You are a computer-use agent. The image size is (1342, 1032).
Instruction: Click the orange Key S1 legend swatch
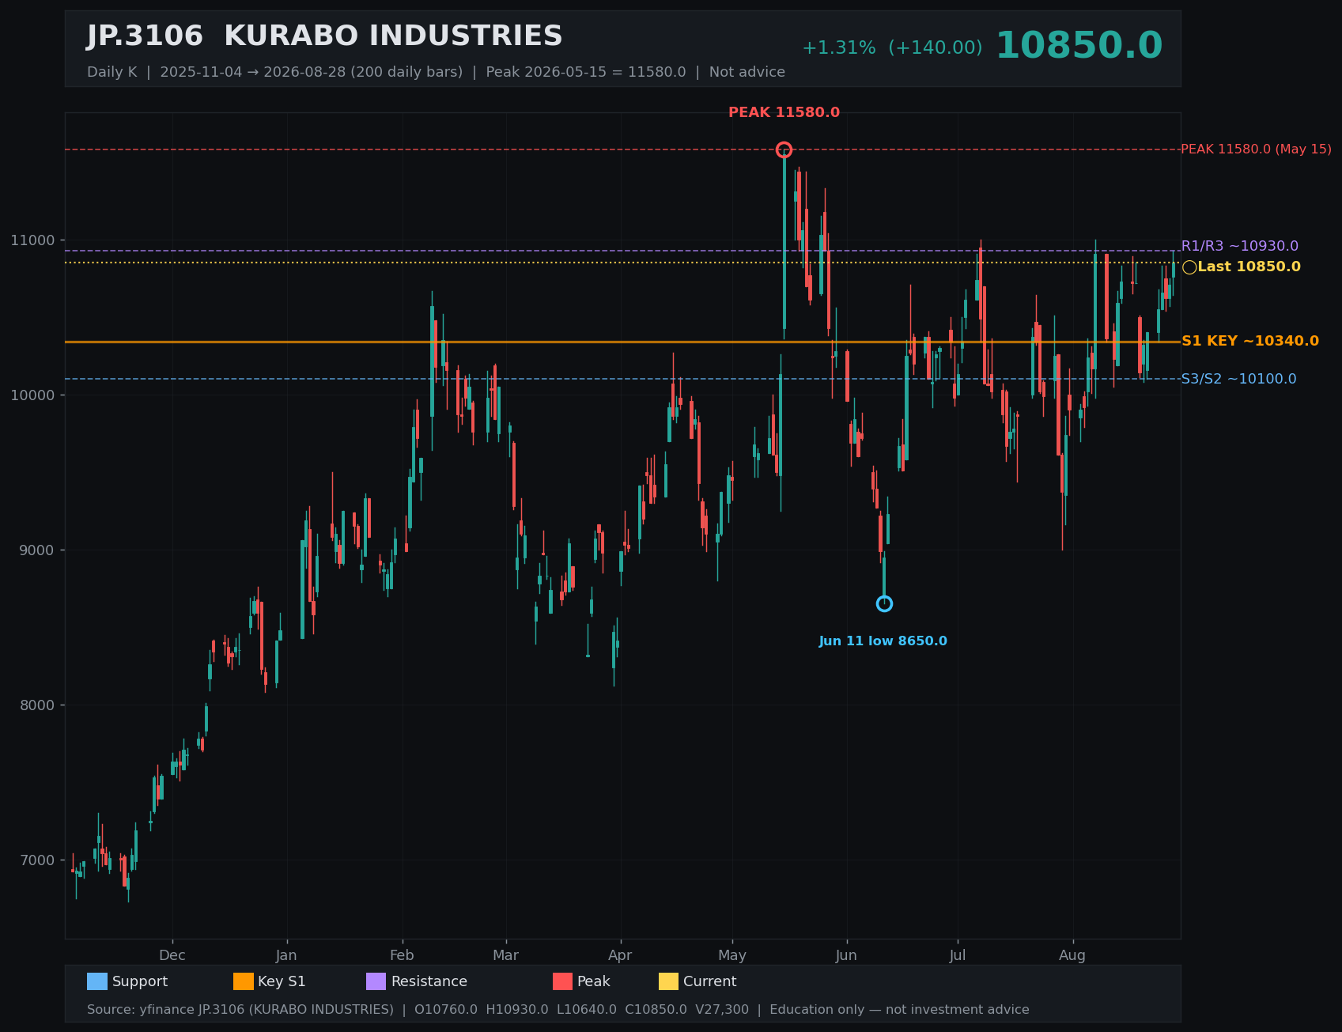[x=244, y=981]
